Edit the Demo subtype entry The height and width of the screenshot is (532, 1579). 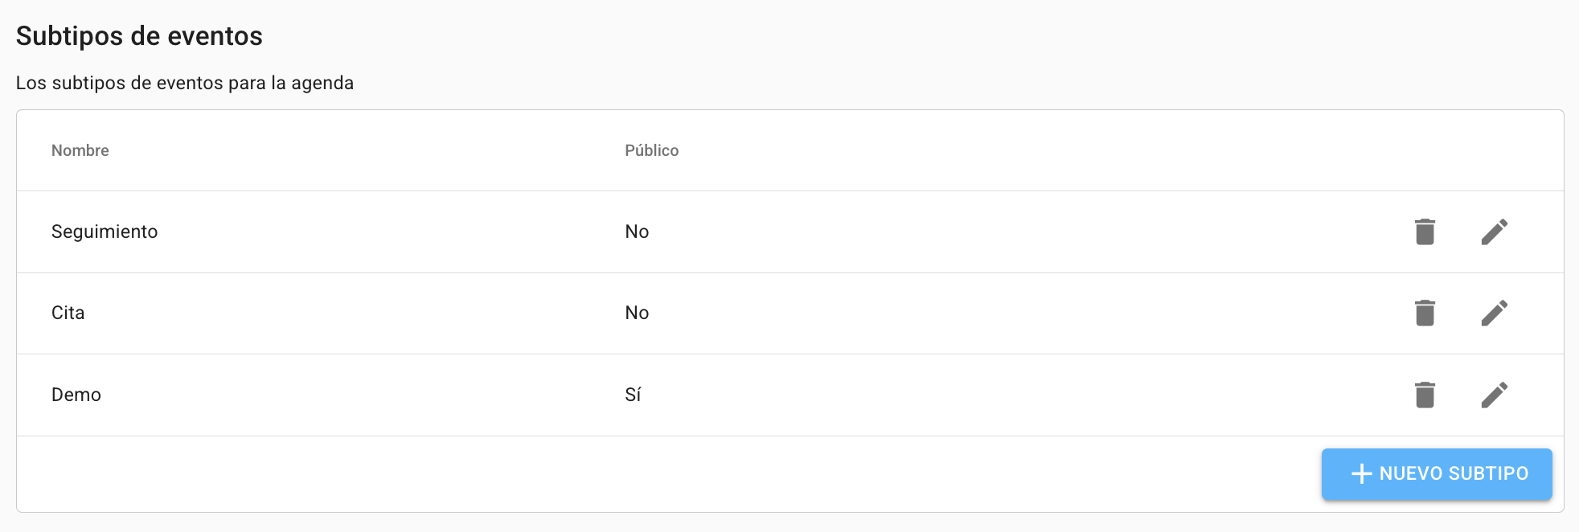pyautogui.click(x=1495, y=395)
